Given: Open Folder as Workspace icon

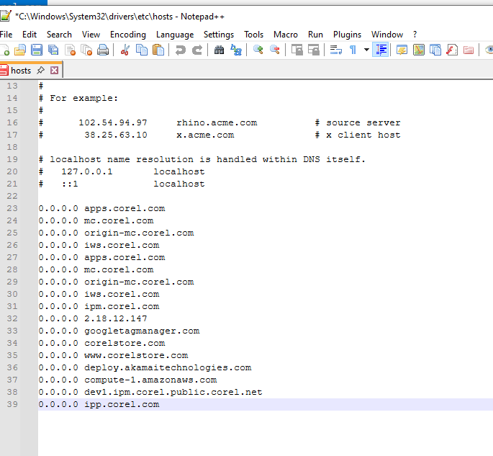Looking at the screenshot, I should click(469, 50).
